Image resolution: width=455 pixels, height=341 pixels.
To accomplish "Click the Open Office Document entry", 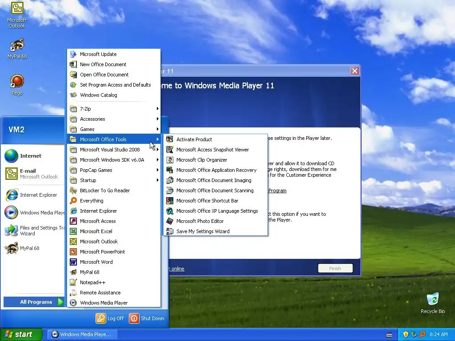I will point(114,75).
